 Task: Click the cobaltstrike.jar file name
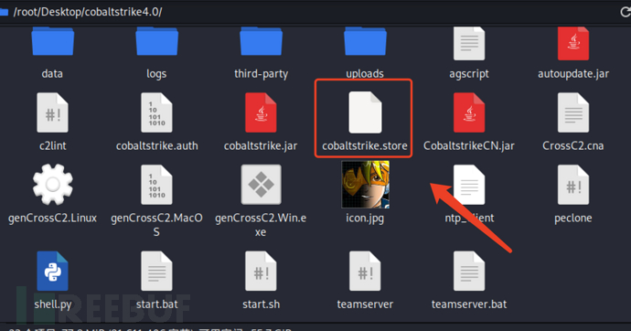click(261, 145)
